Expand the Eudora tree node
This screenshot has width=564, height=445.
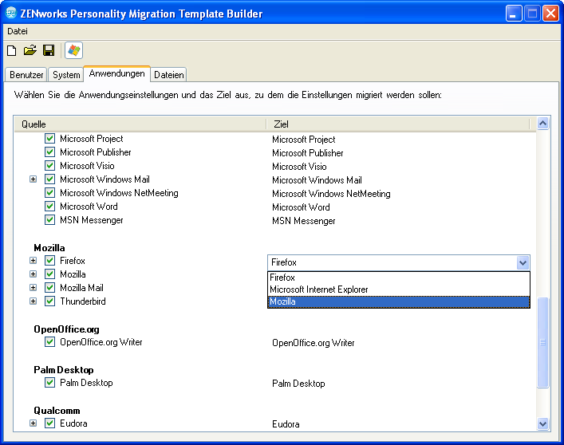click(x=33, y=423)
